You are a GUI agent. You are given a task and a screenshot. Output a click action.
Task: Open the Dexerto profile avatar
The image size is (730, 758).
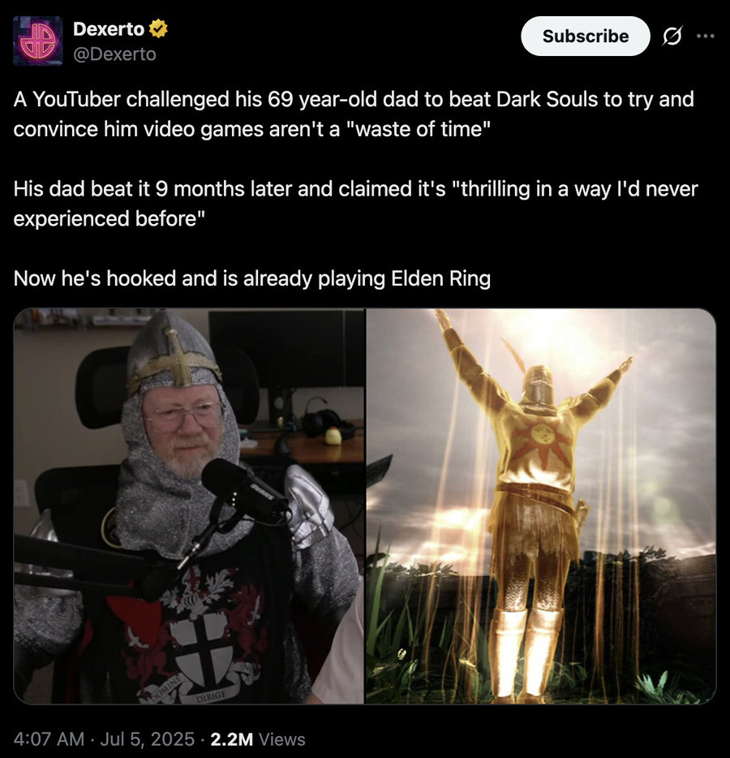[x=37, y=41]
